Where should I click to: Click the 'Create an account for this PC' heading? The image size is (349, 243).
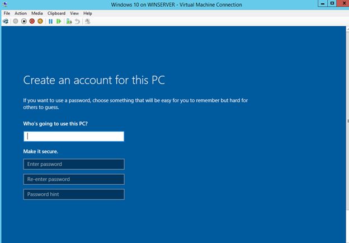click(94, 80)
